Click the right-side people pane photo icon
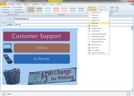 pyautogui.click(x=129, y=94)
